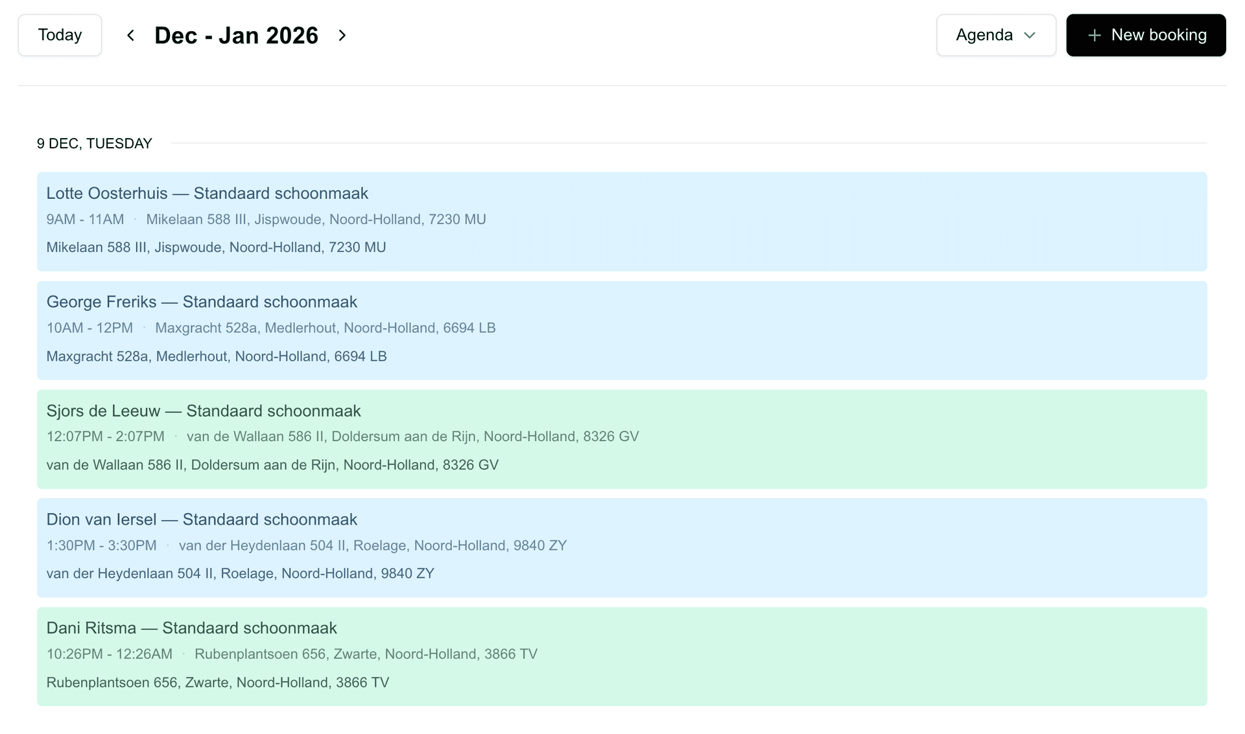Click the 9 DEC, TUESDAY date header
This screenshot has height=734, width=1245.
pos(95,143)
